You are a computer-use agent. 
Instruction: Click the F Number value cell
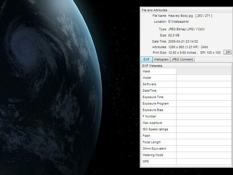point(204,116)
